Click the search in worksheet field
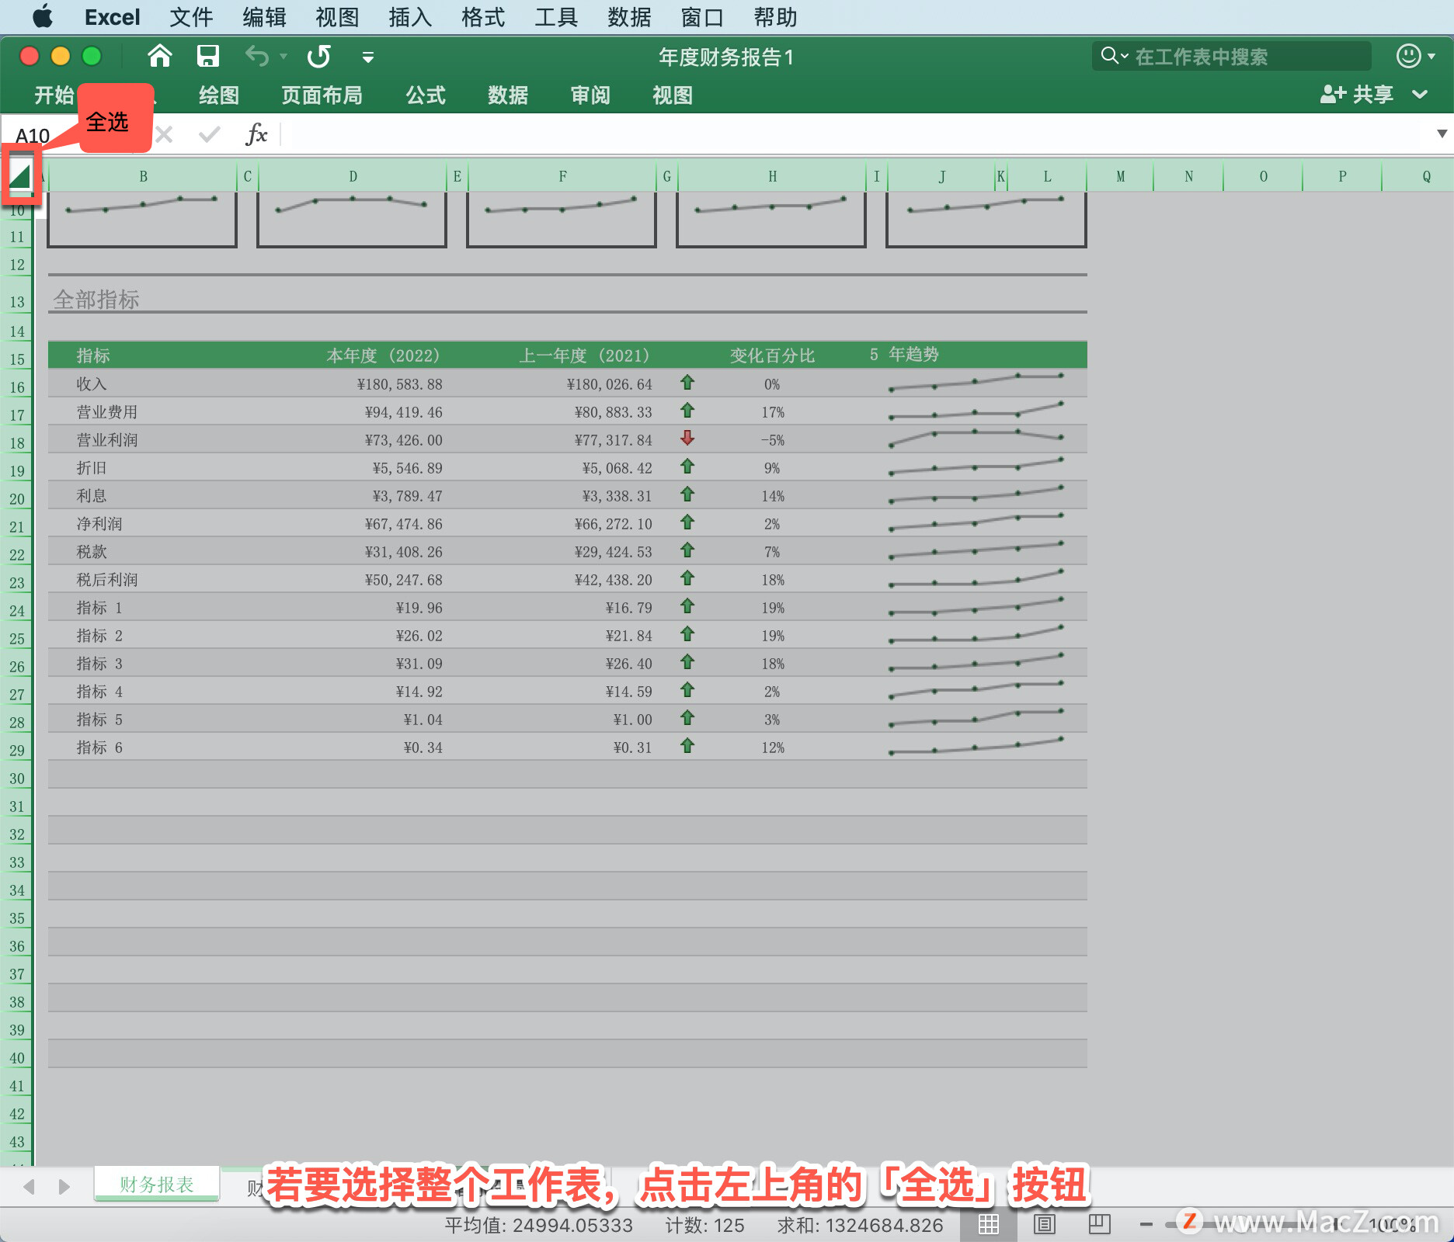1454x1242 pixels. tap(1231, 56)
